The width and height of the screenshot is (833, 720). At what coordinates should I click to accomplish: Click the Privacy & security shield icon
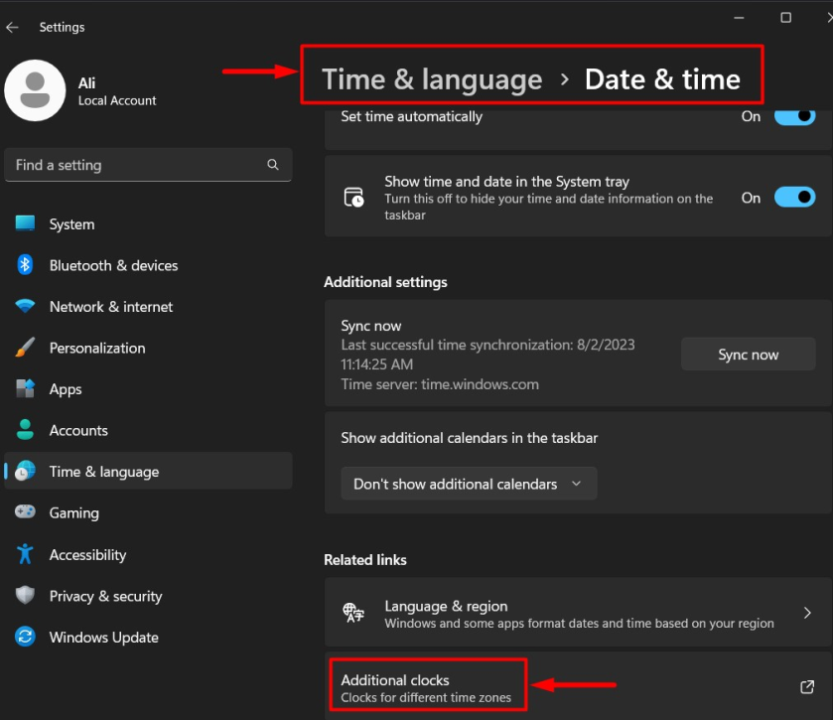tap(25, 596)
